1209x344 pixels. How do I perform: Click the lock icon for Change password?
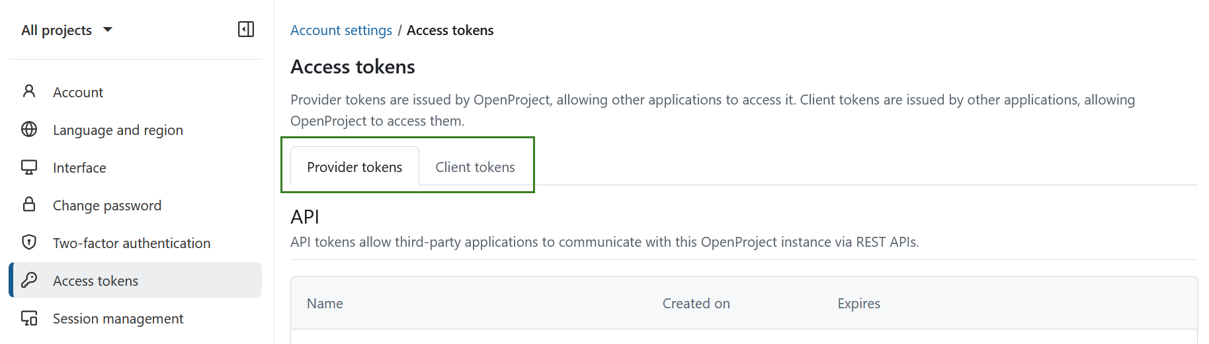(29, 204)
